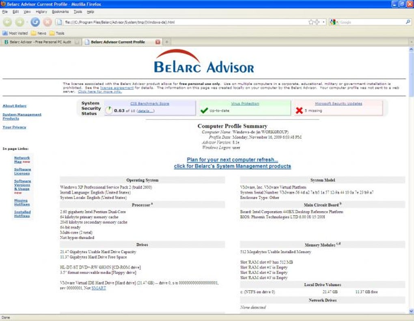
Task: Open the View menu
Action: (x=27, y=12)
